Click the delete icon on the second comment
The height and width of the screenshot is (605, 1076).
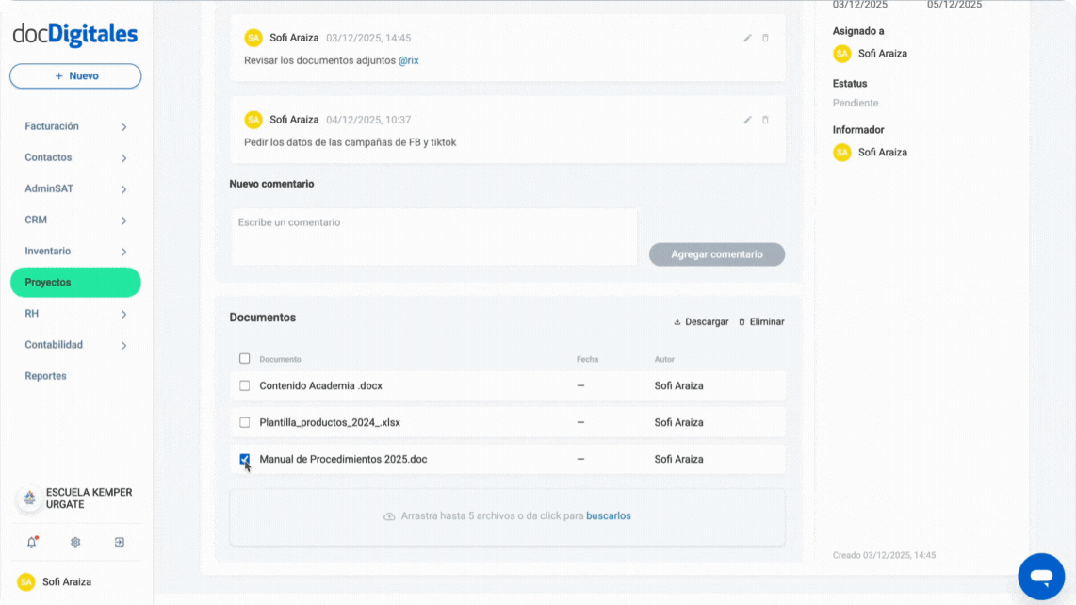point(765,120)
